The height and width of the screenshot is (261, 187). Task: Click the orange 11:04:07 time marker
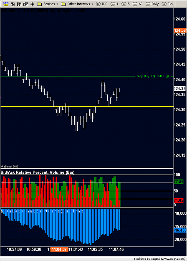pyautogui.click(x=59, y=249)
